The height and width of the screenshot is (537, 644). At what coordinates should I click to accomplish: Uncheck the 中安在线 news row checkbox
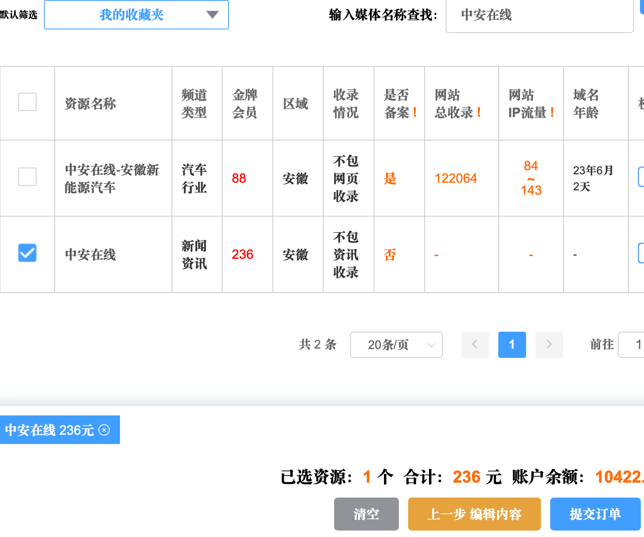[27, 253]
